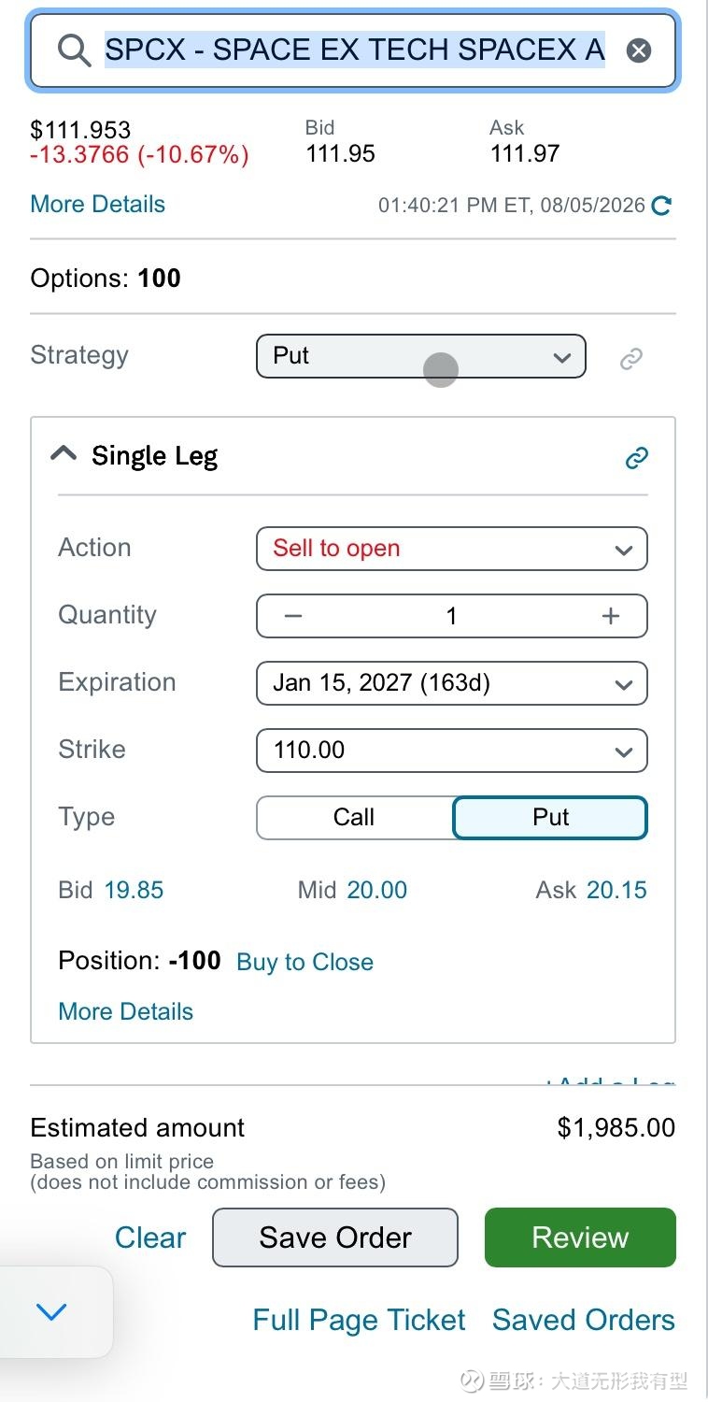Open the Strategy dropdown showing Put
The image size is (708, 1402).
click(421, 356)
